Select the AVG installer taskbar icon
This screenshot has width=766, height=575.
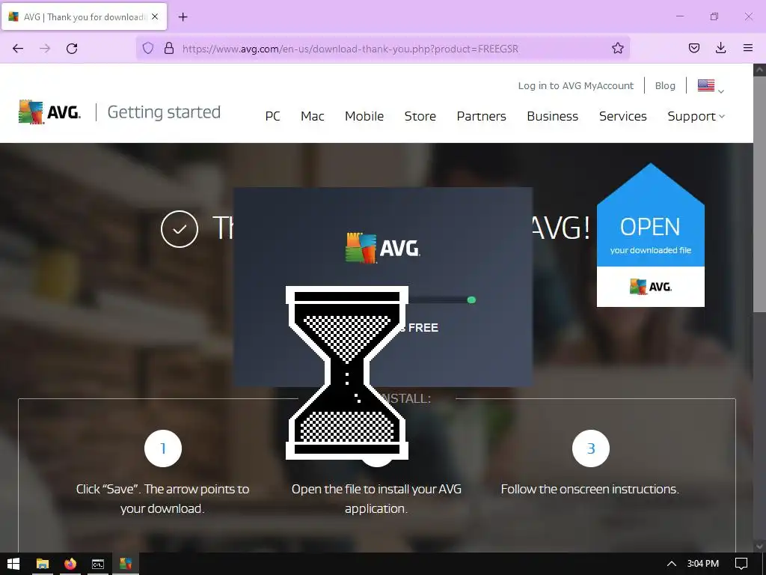[126, 564]
